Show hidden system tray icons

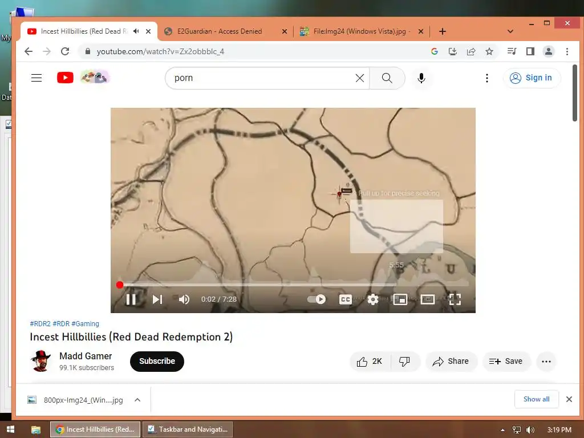pyautogui.click(x=502, y=430)
